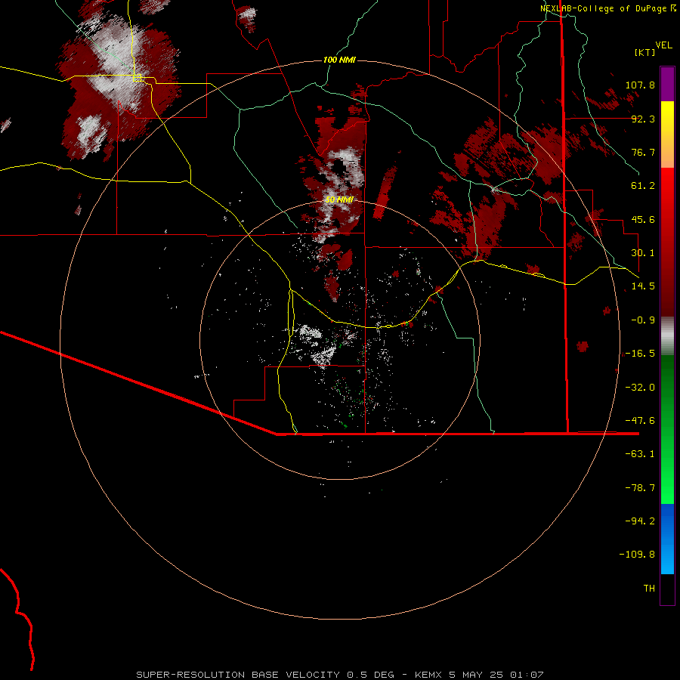This screenshot has height=680, width=680.
Task: Click the -78.7 scale value
Action: coord(640,488)
